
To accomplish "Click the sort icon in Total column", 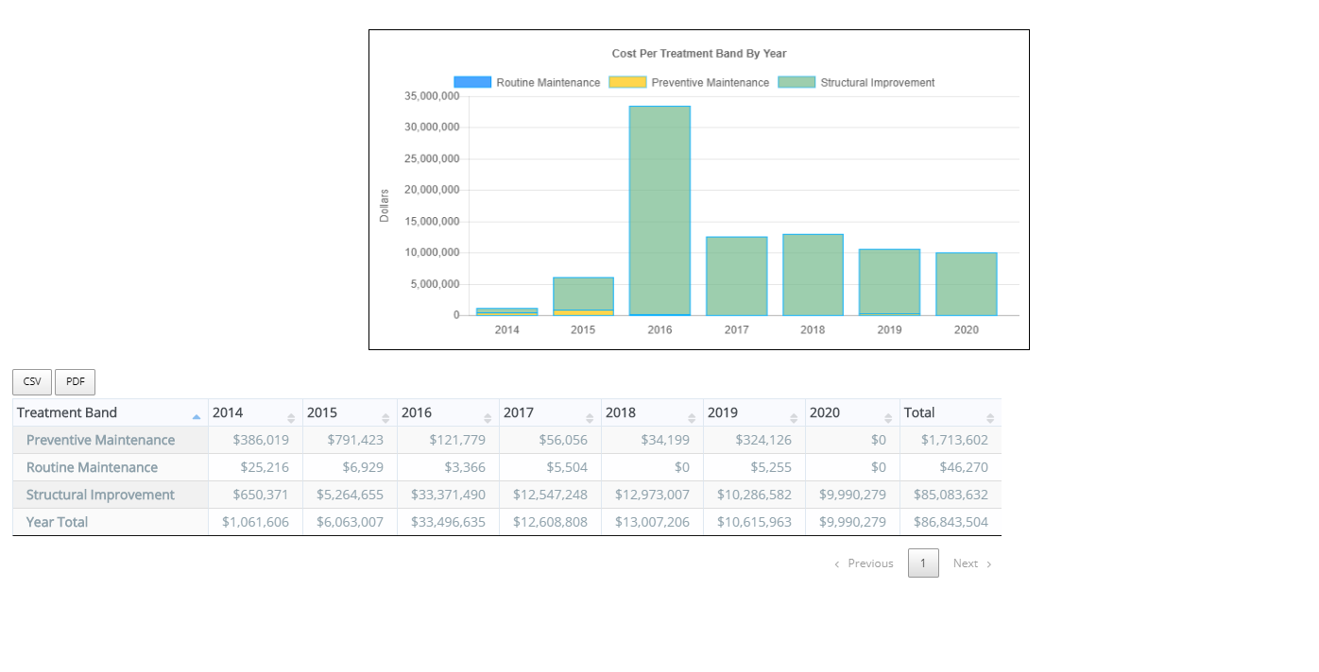I will (990, 418).
